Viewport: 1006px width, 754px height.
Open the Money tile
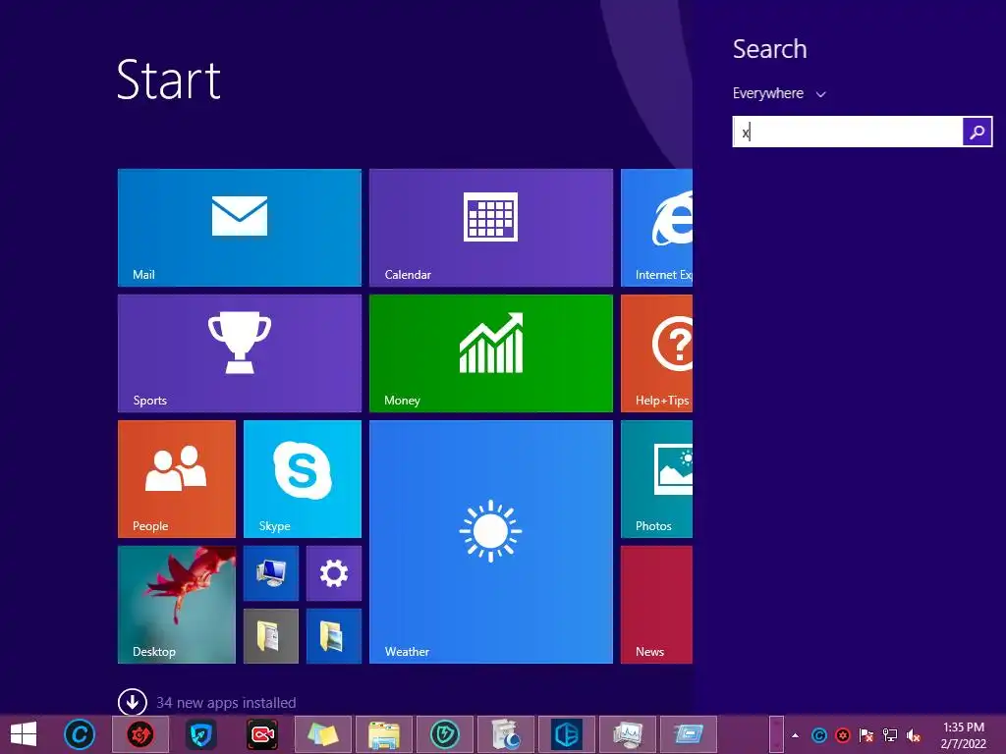click(491, 353)
